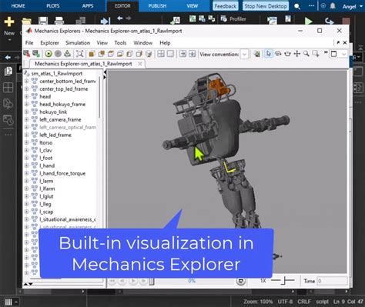365x307 pixels.
Task: Open the Tools menu
Action: click(x=120, y=43)
